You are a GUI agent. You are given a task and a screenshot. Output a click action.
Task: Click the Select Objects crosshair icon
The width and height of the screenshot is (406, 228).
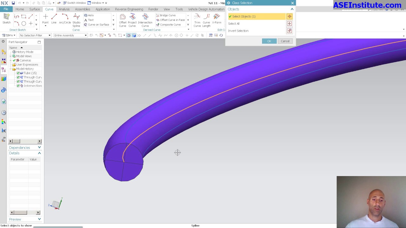click(x=289, y=16)
